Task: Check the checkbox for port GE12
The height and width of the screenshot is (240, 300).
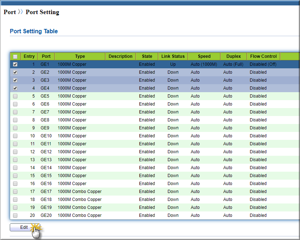Action: click(x=15, y=152)
